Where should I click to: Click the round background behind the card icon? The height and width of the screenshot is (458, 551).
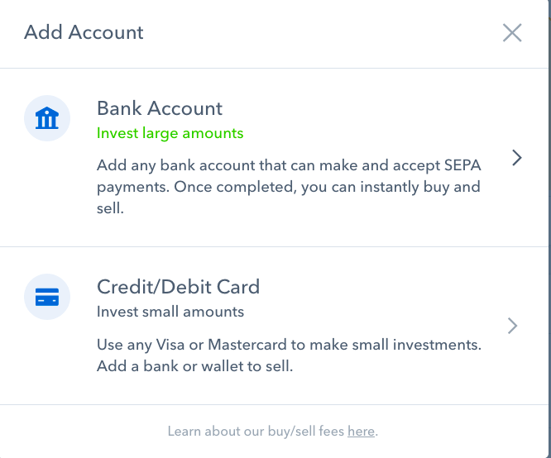click(x=33, y=308)
